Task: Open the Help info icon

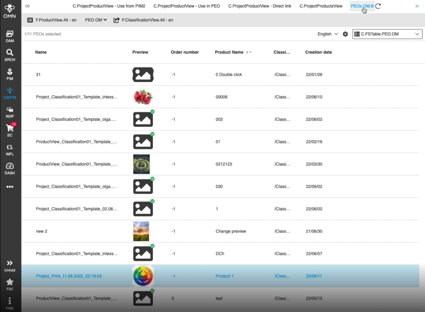Action: coord(10,304)
